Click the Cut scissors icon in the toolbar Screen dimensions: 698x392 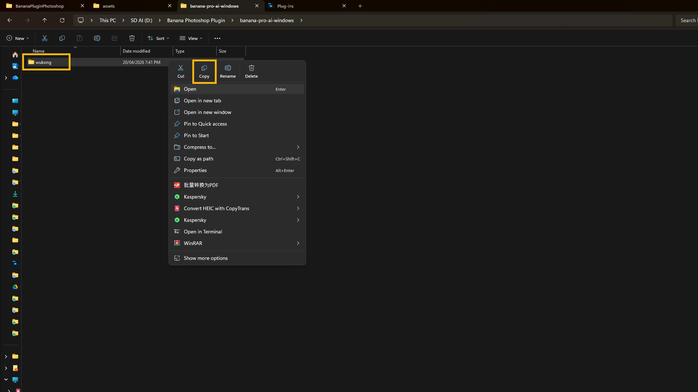coord(45,38)
